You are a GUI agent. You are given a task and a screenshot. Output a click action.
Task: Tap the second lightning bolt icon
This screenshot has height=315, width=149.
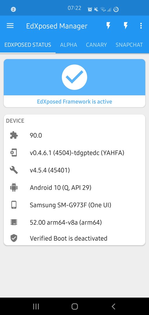pos(125,26)
